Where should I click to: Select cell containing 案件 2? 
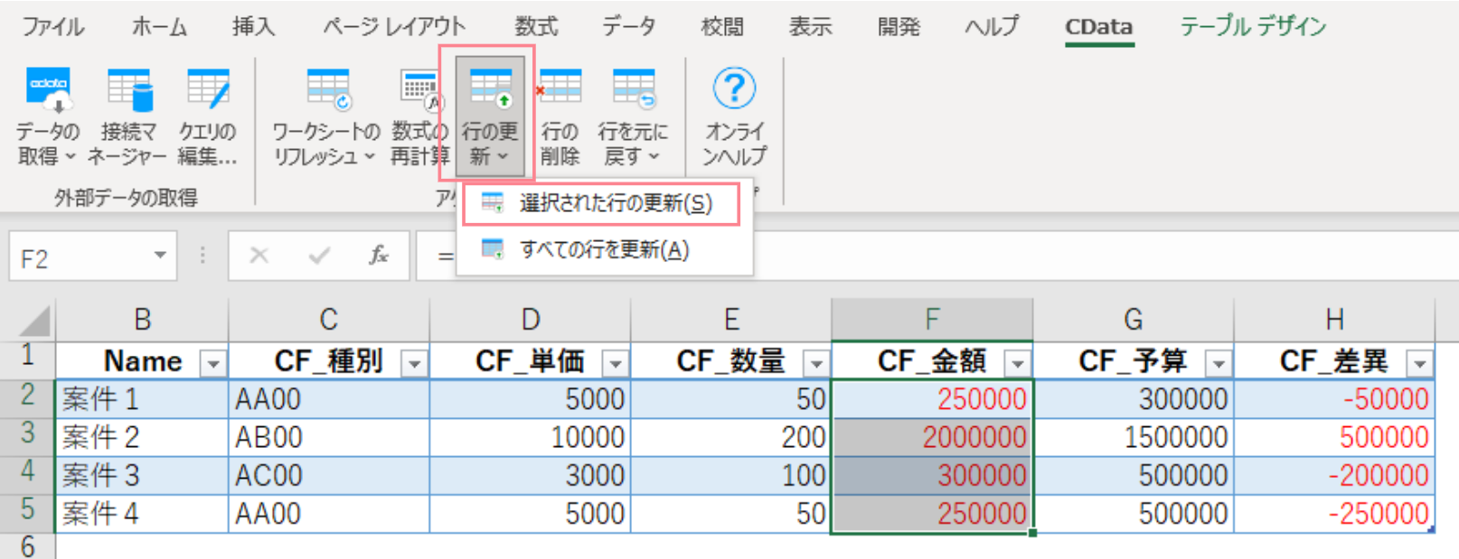(142, 437)
